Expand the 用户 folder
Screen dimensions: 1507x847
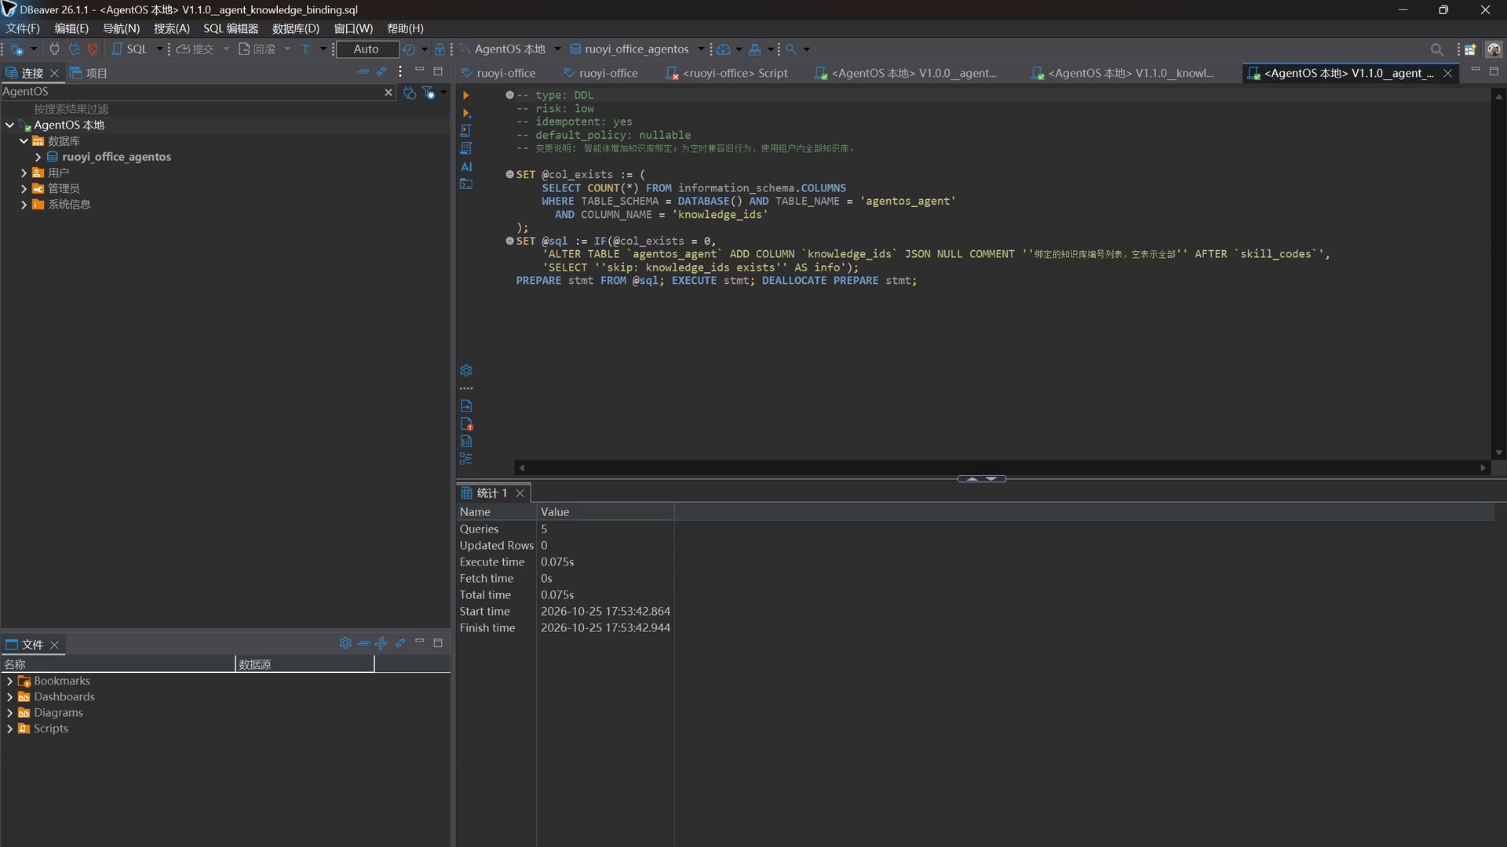[24, 173]
